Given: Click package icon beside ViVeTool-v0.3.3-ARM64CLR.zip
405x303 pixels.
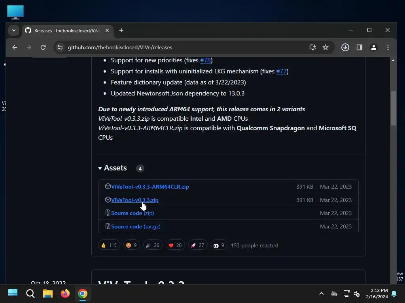Looking at the screenshot, I should [108, 186].
